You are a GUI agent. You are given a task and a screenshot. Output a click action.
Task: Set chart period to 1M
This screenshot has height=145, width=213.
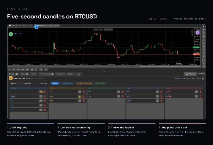pyautogui.click(x=18, y=70)
